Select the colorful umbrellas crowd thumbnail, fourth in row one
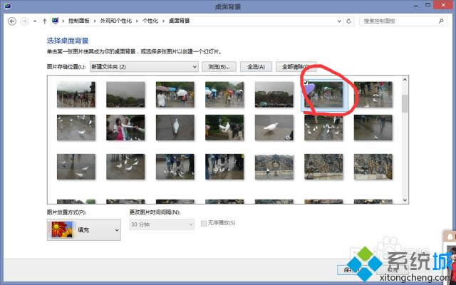The width and height of the screenshot is (456, 285). tap(224, 95)
